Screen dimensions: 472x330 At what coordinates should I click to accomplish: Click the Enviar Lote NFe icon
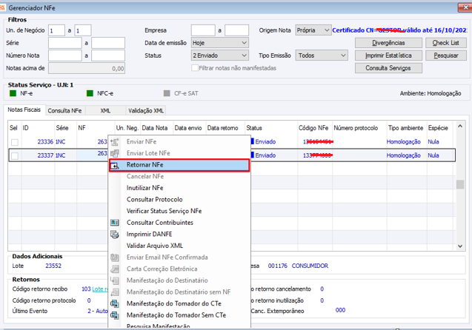(x=115, y=153)
